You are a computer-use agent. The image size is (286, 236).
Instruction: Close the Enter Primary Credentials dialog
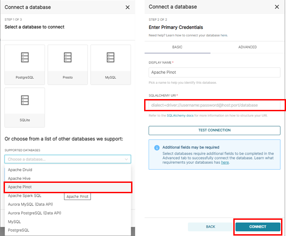pyautogui.click(x=277, y=7)
